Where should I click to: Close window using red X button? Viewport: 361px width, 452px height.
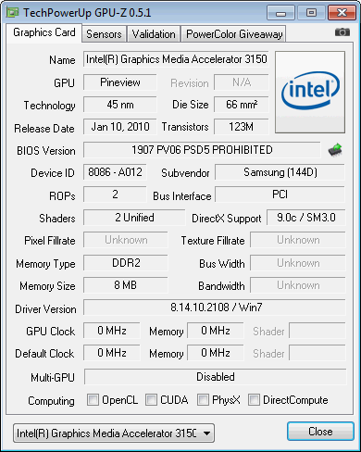[342, 13]
